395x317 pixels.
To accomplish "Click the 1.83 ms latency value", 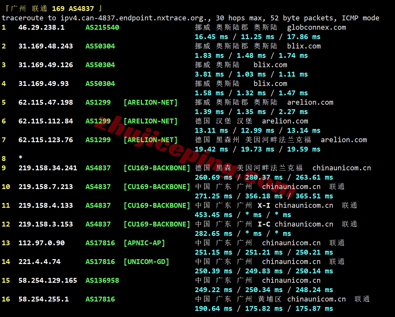I will [209, 56].
